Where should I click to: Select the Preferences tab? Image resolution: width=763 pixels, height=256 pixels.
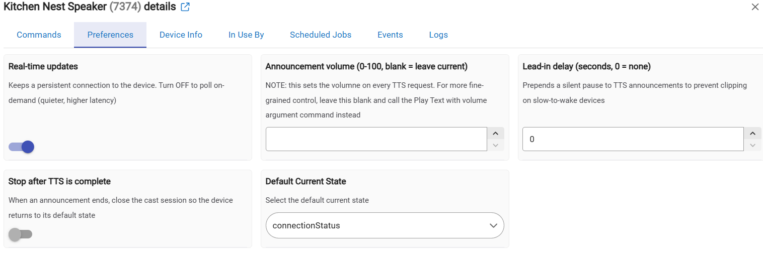[x=110, y=35]
